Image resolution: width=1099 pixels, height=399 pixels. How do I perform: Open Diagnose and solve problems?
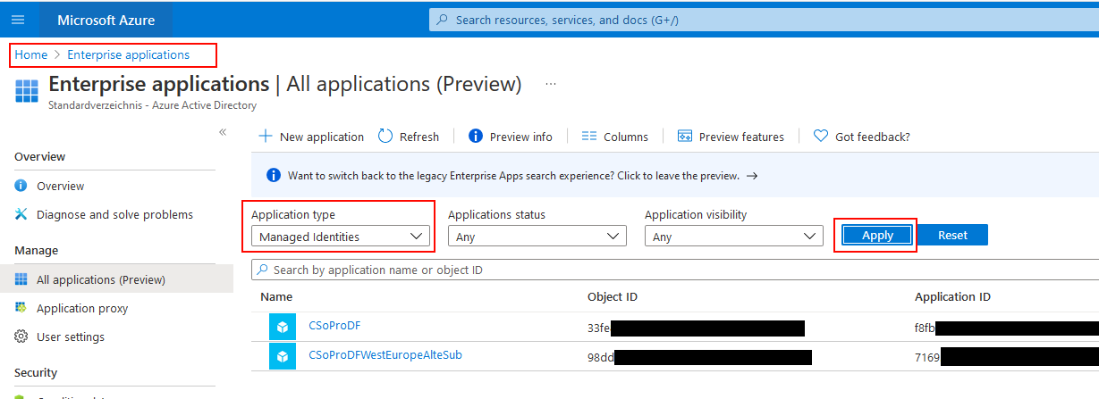click(x=116, y=214)
